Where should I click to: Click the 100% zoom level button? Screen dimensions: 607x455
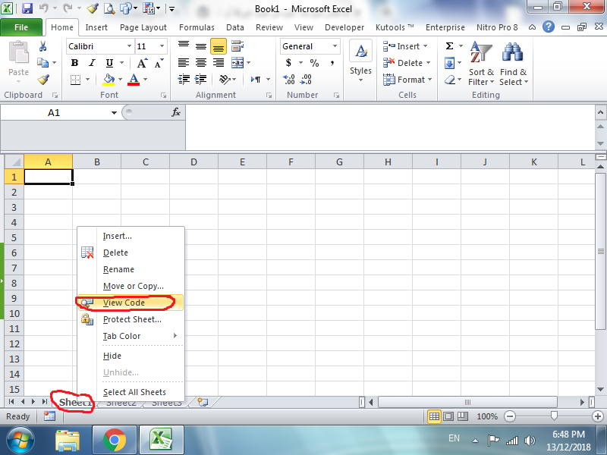[x=487, y=416]
